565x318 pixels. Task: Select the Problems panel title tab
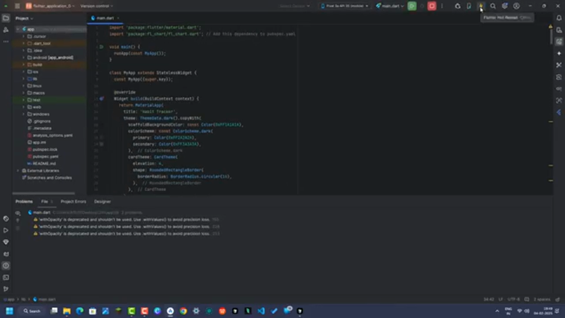click(x=24, y=201)
